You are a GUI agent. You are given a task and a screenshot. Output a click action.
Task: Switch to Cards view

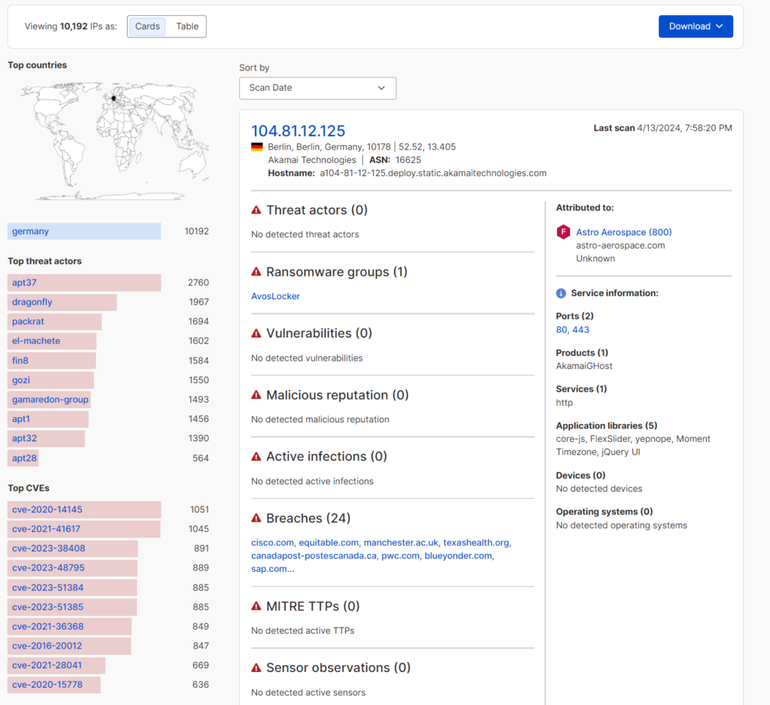147,26
